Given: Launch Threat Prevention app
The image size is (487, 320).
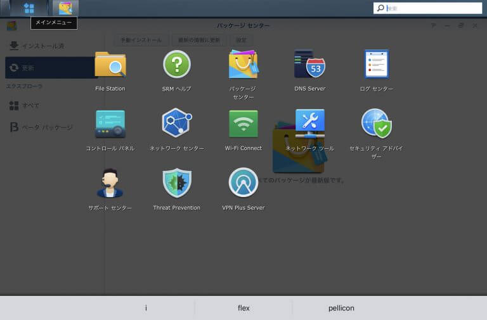Looking at the screenshot, I should click(177, 183).
